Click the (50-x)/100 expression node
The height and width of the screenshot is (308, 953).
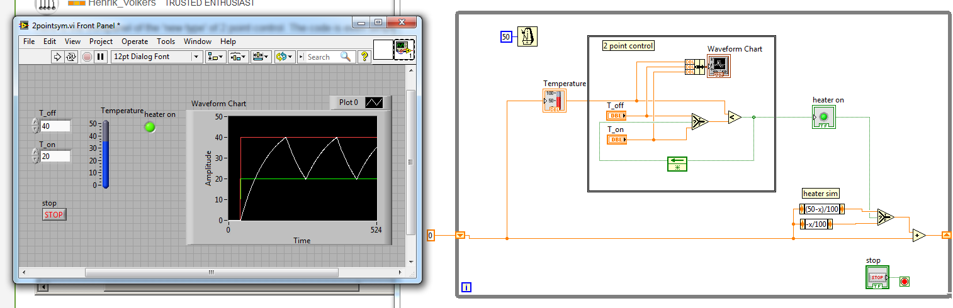(x=821, y=209)
